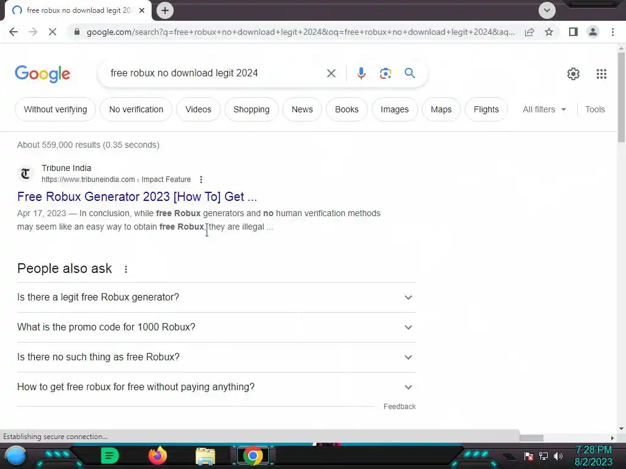The height and width of the screenshot is (469, 626).
Task: Switch to Books results
Action: (x=347, y=109)
